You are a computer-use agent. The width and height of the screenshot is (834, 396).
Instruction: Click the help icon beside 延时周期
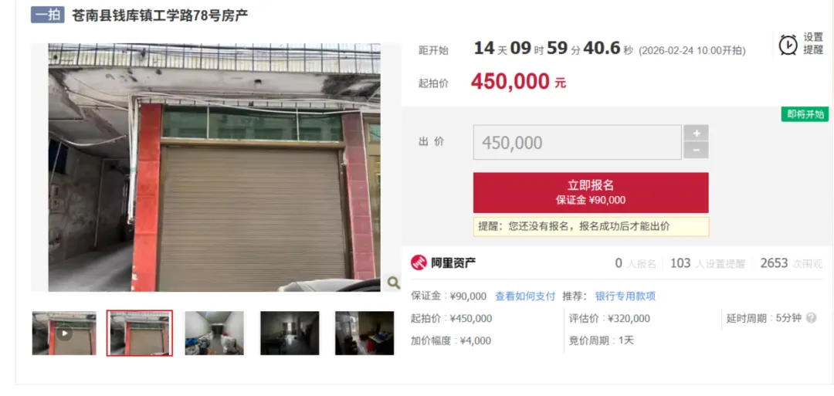(x=811, y=318)
